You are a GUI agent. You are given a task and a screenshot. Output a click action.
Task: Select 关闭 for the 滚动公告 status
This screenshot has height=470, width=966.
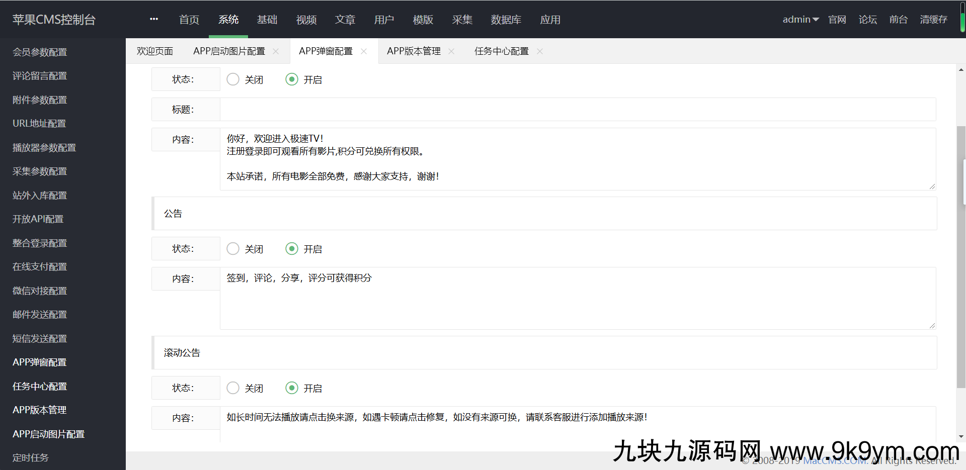coord(232,388)
